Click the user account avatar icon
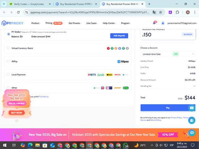The height and width of the screenshot is (149, 199). coord(163,23)
